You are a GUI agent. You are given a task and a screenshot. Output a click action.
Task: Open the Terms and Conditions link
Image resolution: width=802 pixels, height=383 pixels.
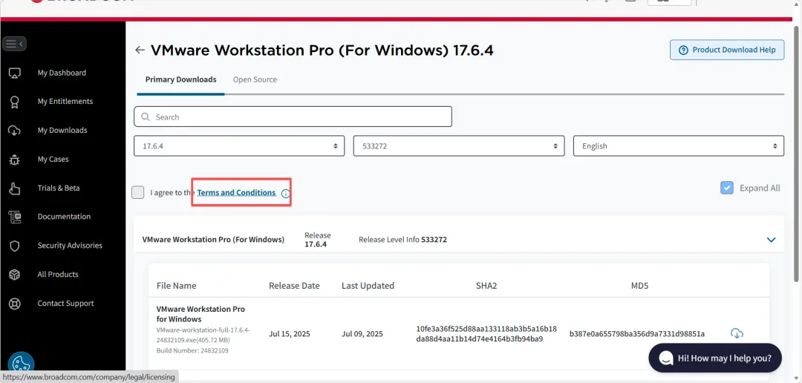[236, 193]
